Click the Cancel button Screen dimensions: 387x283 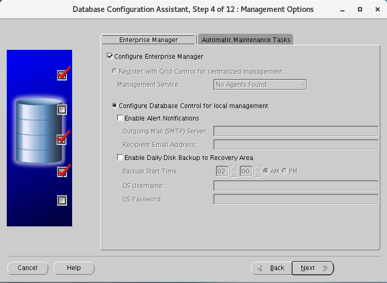click(27, 268)
